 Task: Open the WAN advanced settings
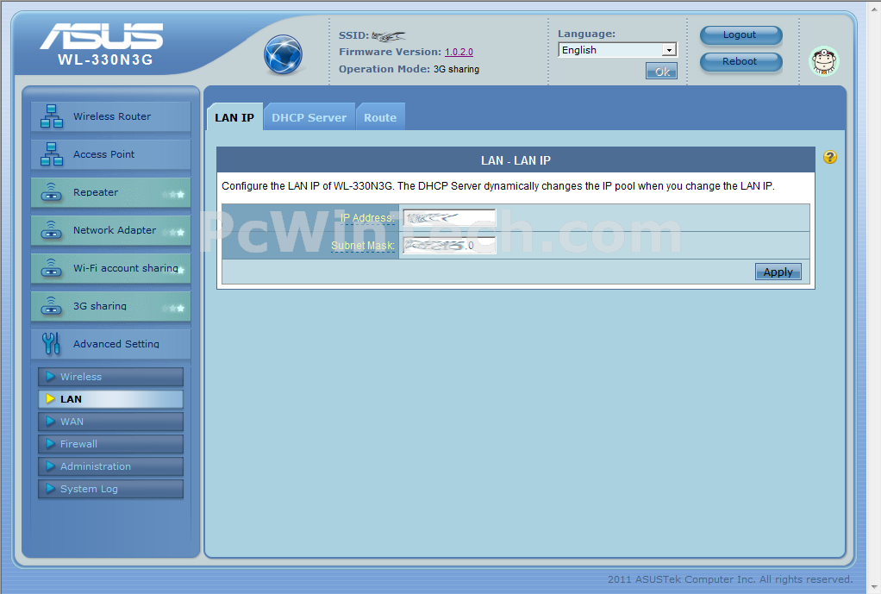point(110,422)
